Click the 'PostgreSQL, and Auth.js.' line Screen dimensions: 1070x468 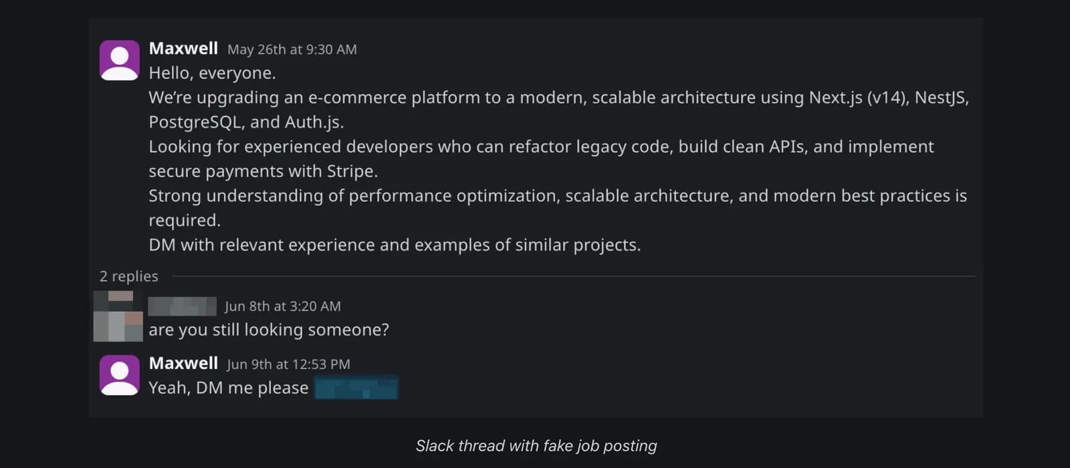pos(246,122)
